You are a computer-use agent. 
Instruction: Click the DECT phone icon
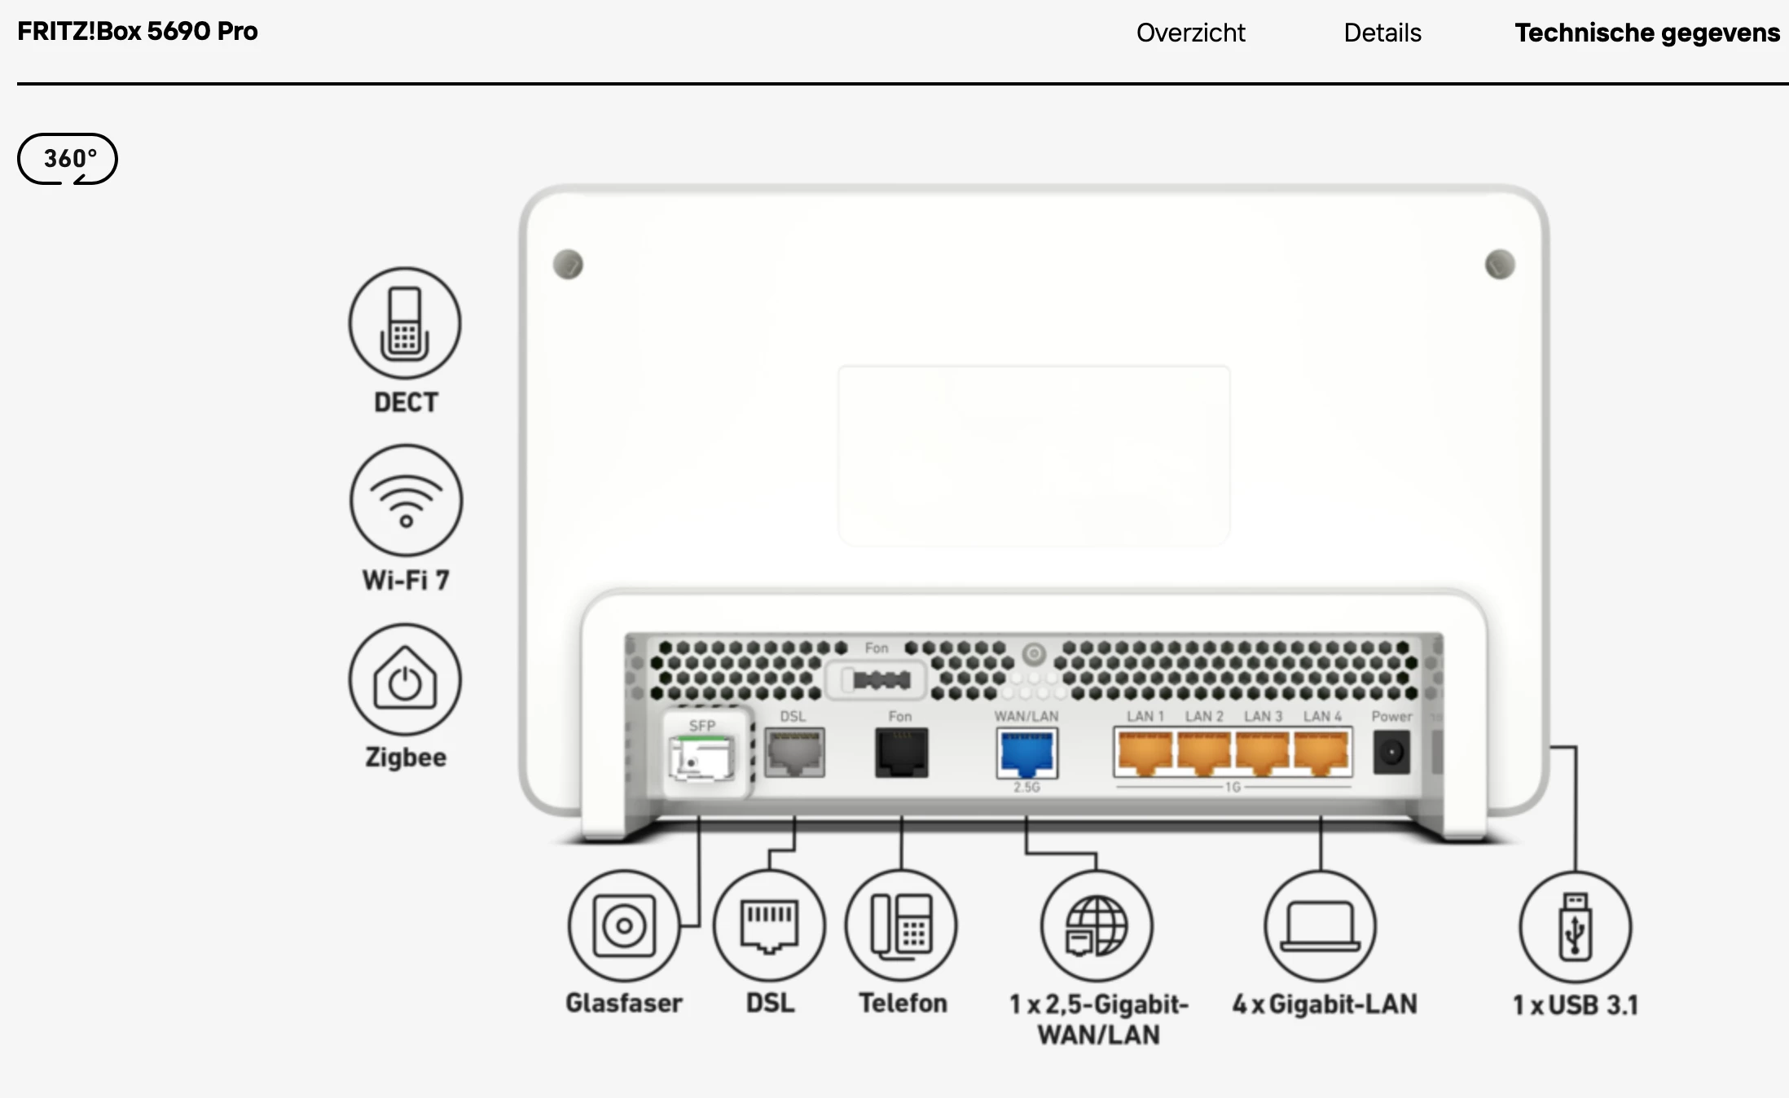tap(405, 323)
